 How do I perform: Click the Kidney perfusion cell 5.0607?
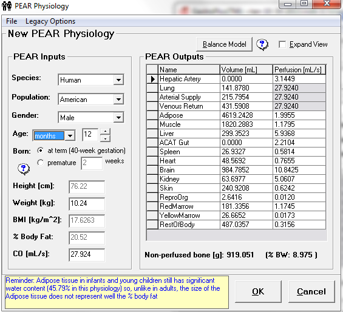[299, 179]
